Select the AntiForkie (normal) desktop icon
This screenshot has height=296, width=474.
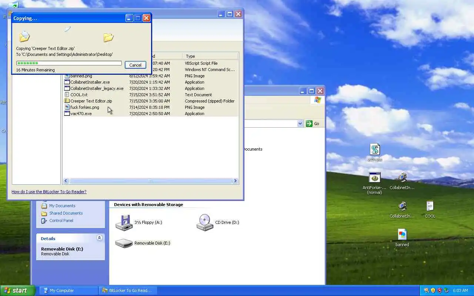click(x=375, y=178)
